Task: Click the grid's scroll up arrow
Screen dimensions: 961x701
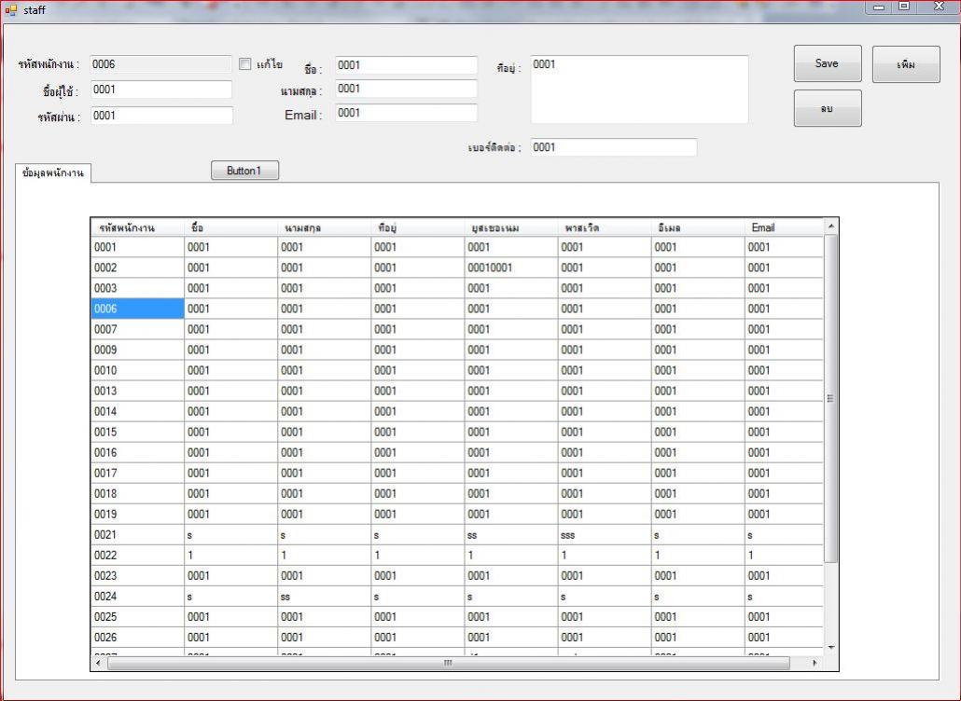Action: (x=830, y=227)
